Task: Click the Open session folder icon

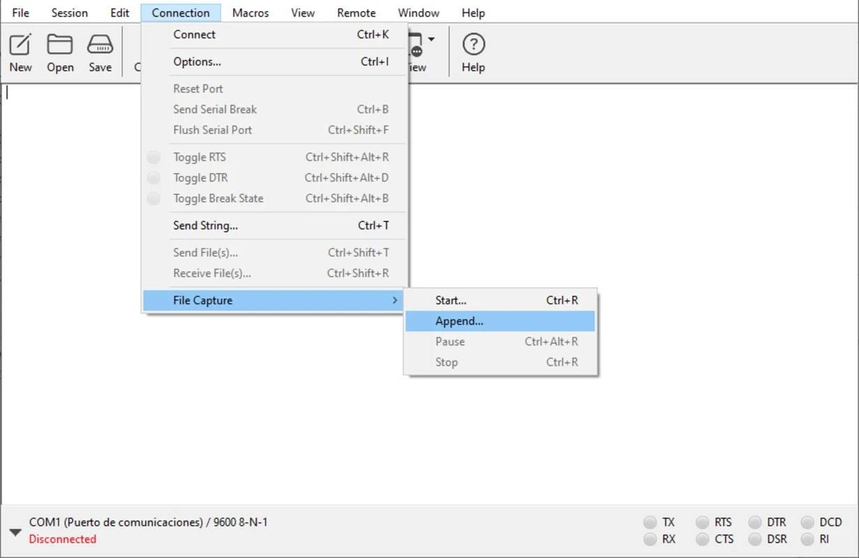Action: coord(60,45)
